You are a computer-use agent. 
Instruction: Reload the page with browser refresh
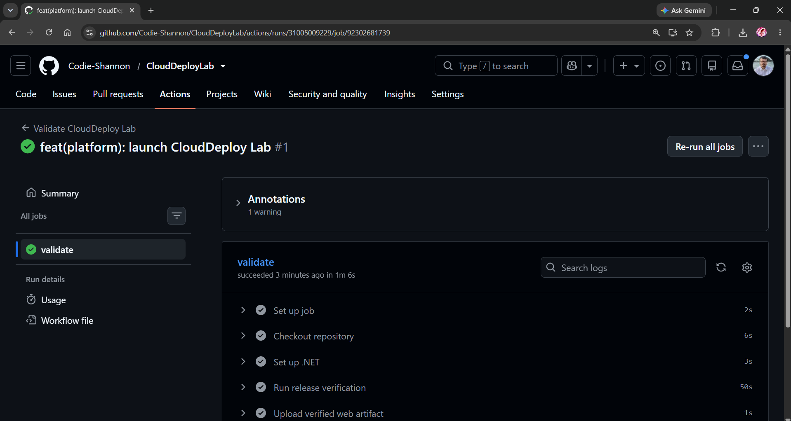(49, 33)
